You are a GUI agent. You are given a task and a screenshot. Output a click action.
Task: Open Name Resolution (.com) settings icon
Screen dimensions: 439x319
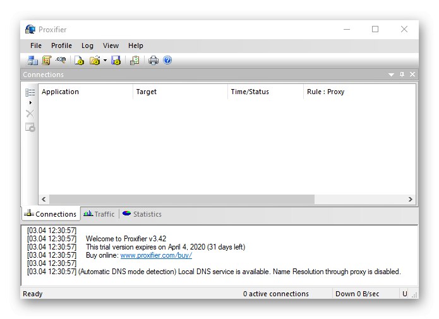coord(61,60)
